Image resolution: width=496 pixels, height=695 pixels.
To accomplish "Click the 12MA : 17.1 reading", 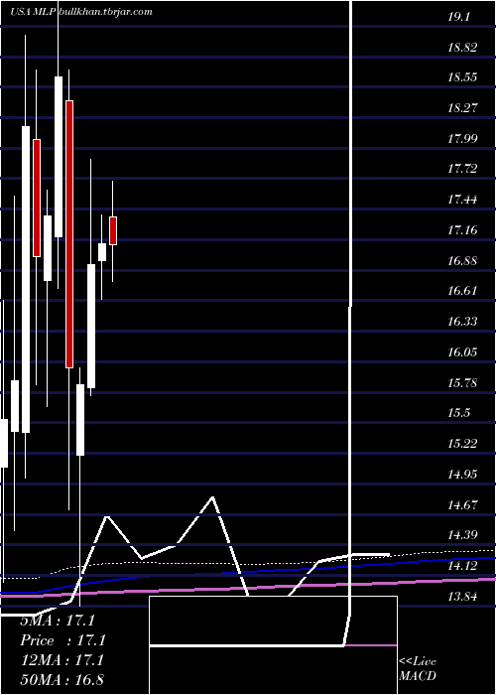I will pos(62,660).
